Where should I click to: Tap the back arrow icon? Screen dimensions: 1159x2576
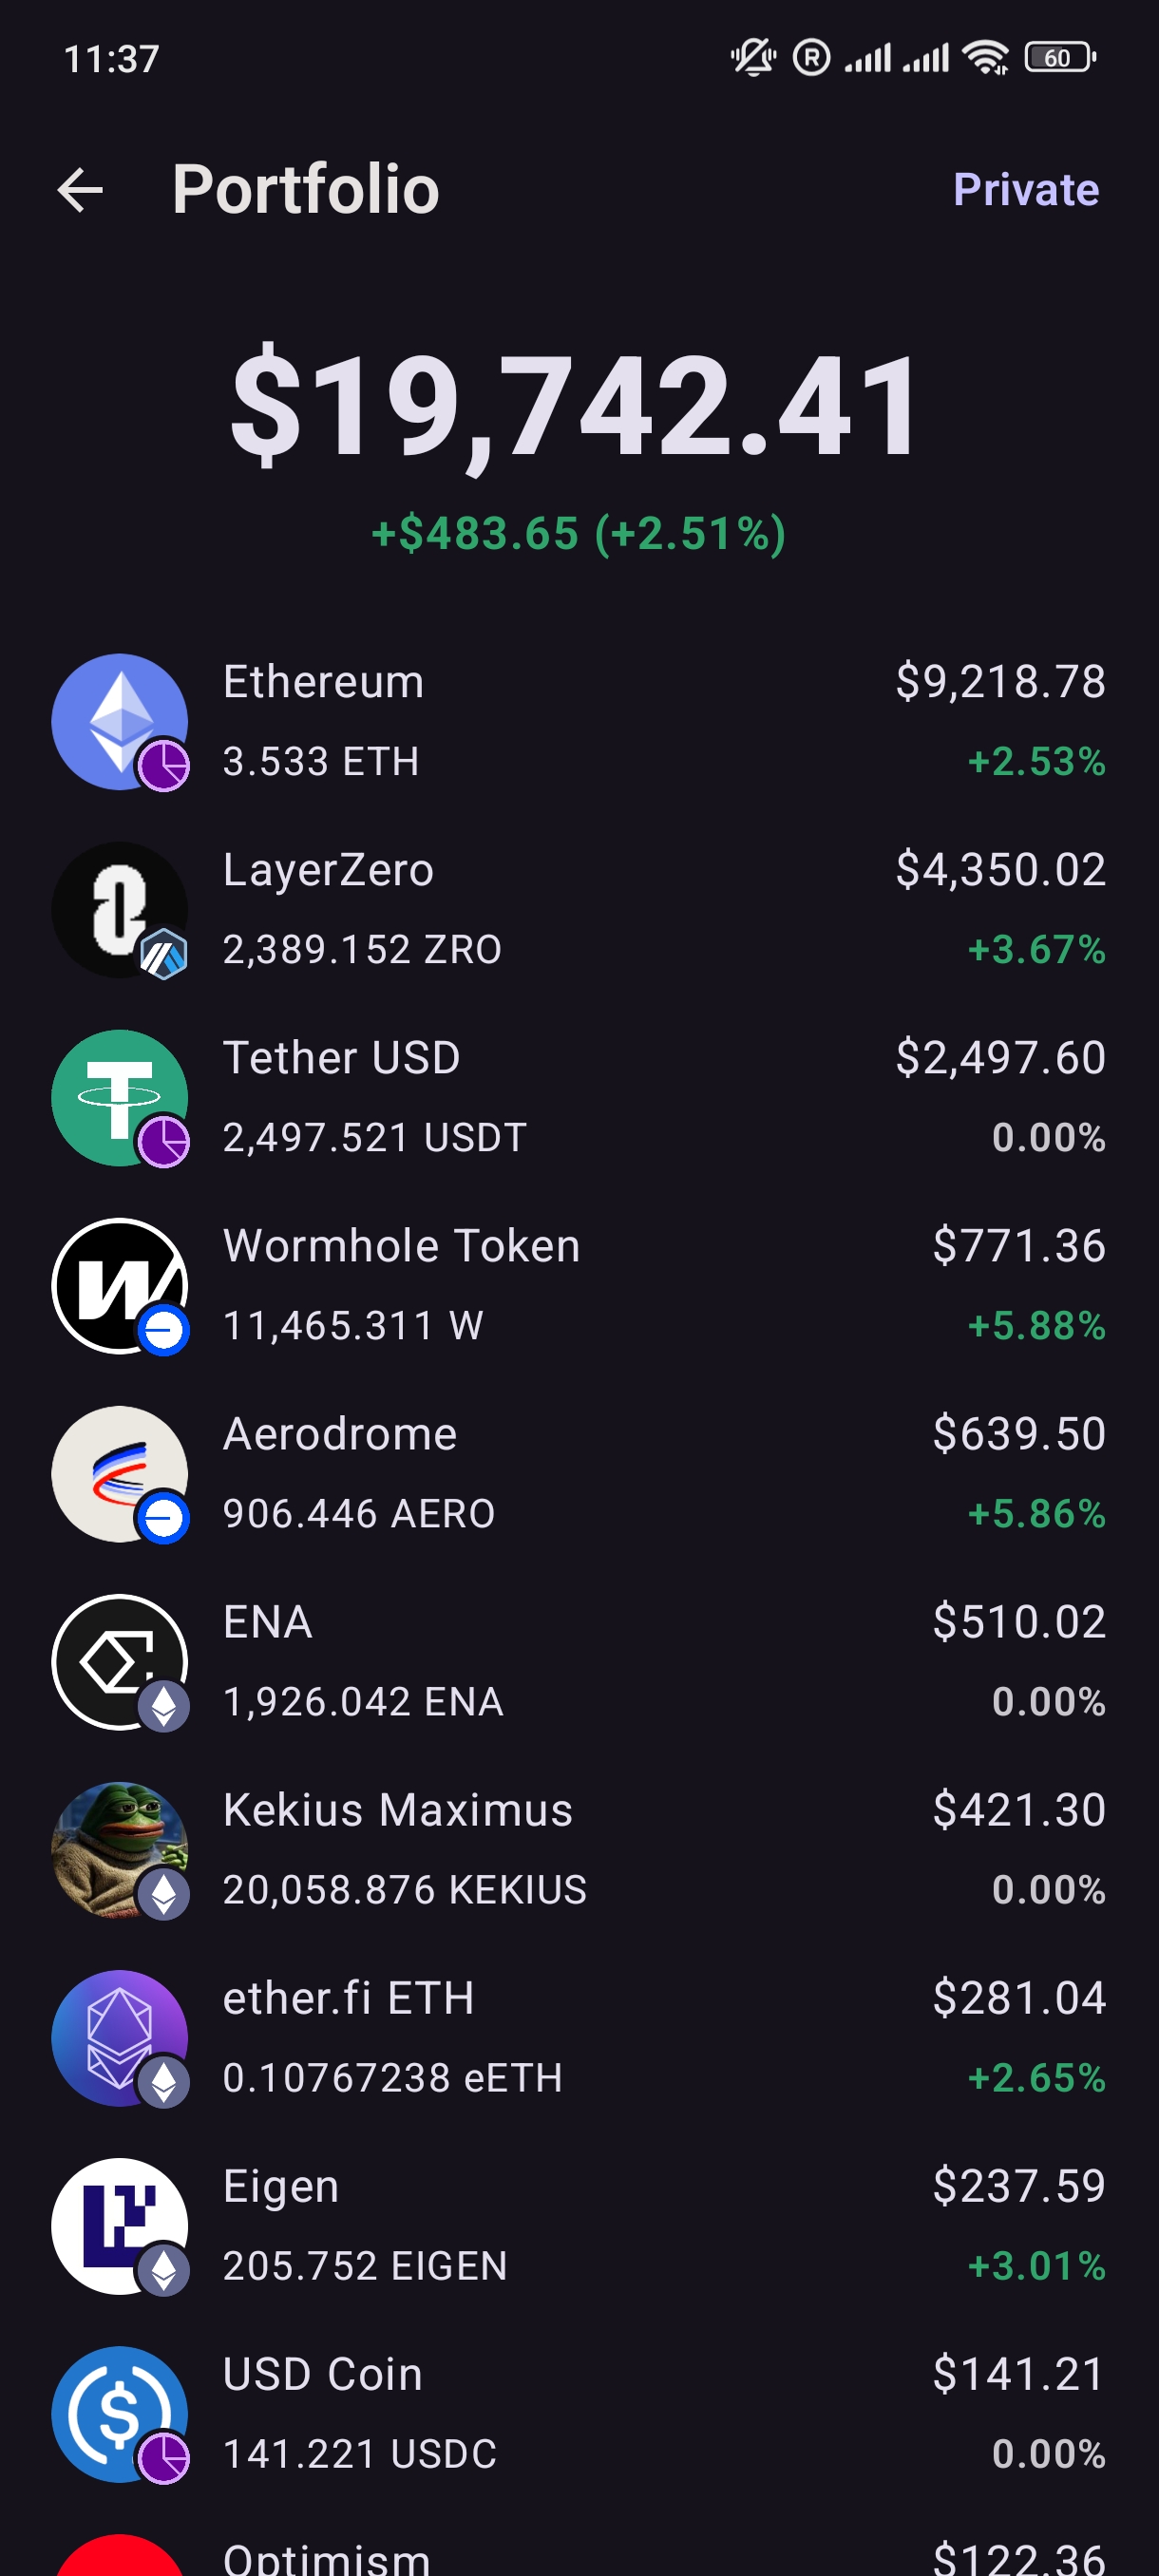coord(81,190)
